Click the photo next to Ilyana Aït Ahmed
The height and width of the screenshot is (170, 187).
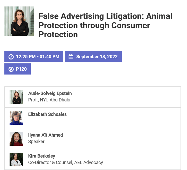16,139
